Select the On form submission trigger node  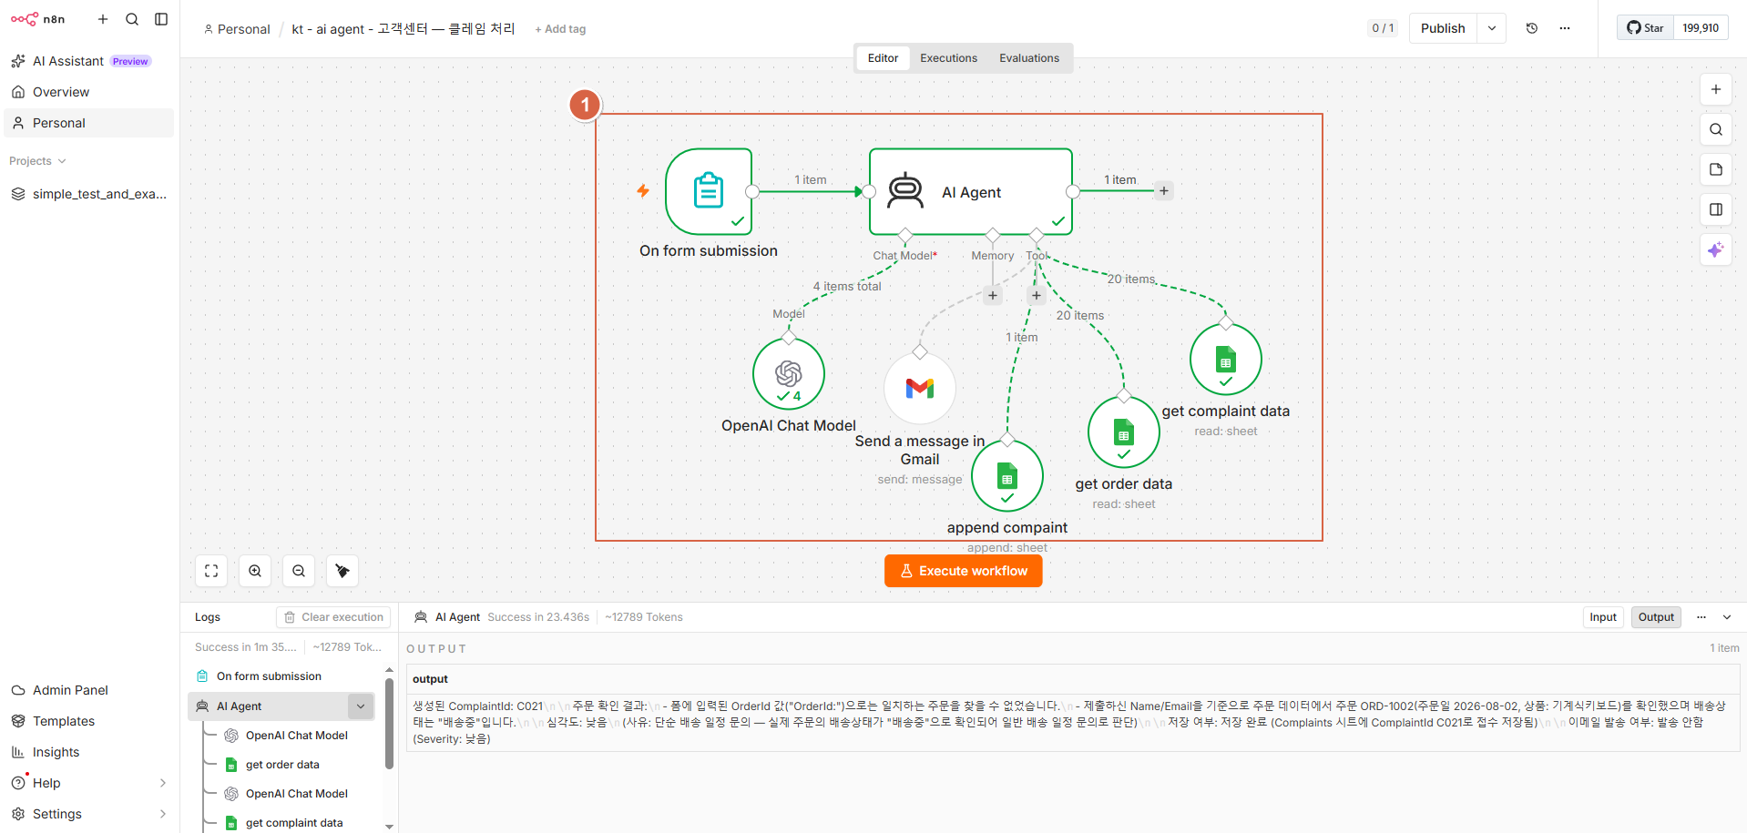coord(709,192)
